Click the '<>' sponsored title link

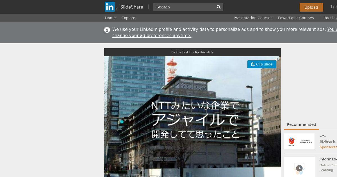(x=323, y=136)
